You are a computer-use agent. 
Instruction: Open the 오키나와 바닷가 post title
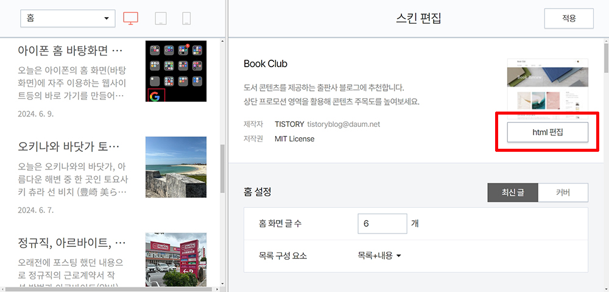(x=68, y=146)
